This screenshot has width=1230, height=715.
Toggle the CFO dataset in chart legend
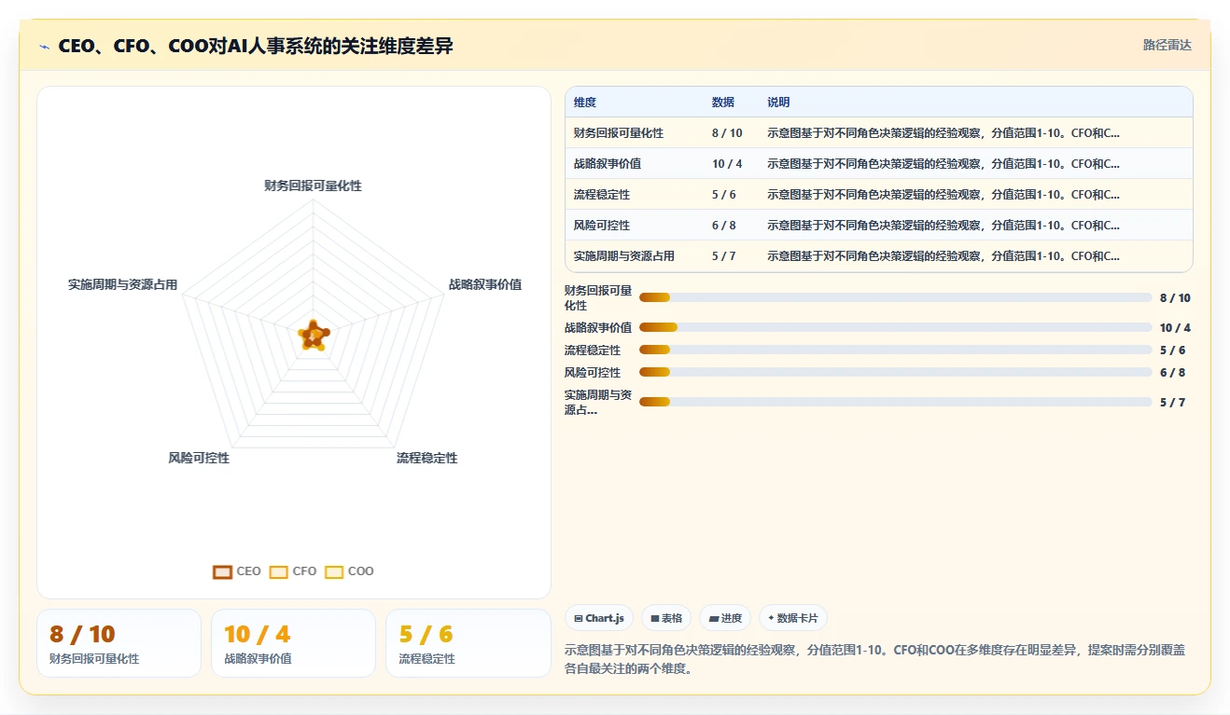(293, 571)
